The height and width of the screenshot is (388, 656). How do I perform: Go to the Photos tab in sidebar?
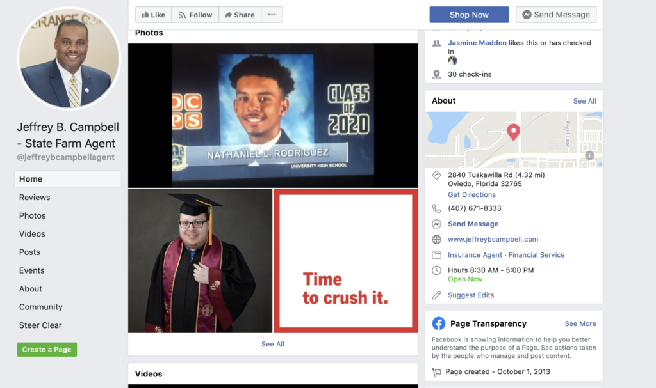[32, 215]
